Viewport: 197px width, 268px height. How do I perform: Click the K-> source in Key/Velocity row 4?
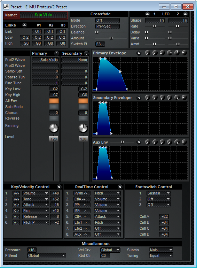[16, 210]
